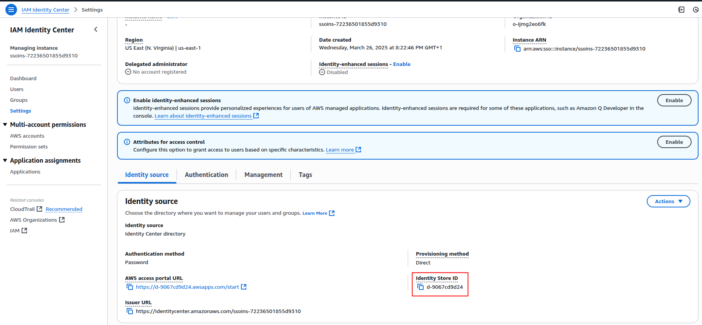This screenshot has width=702, height=325.
Task: Collapse Multi-account permissions section
Action: pyautogui.click(x=5, y=125)
